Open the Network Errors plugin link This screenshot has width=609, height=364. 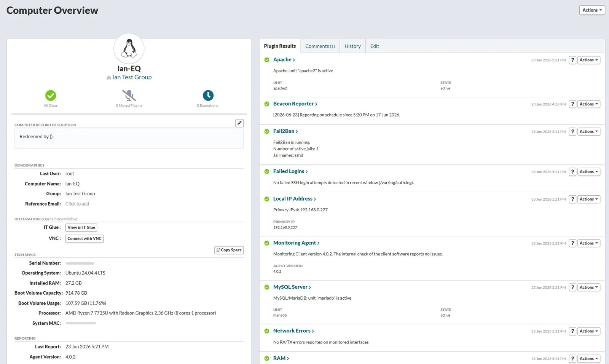point(293,331)
